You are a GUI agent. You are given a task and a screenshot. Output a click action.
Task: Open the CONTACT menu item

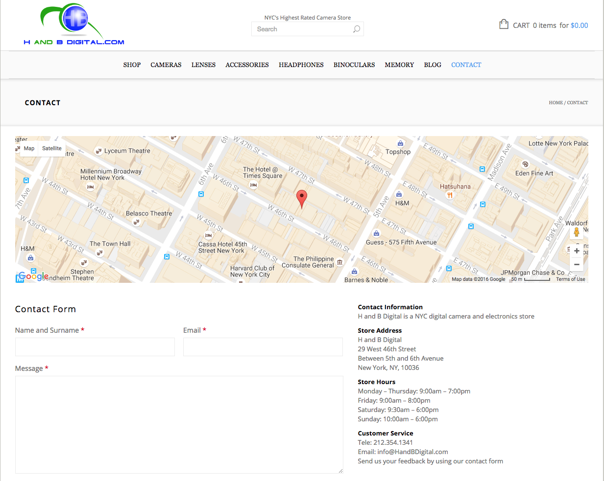tap(466, 65)
